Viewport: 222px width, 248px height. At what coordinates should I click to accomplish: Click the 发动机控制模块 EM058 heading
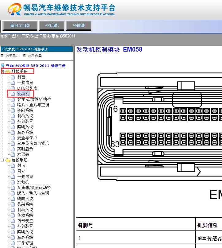pos(109,49)
